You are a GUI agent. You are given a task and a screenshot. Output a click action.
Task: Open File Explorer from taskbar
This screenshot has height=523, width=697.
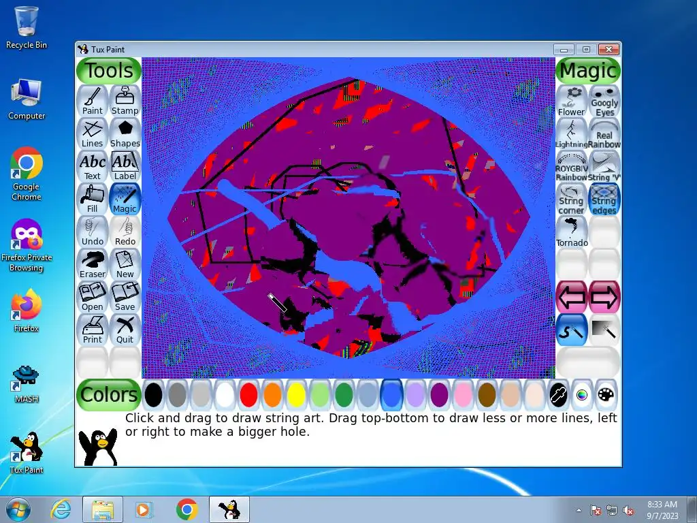pos(103,509)
